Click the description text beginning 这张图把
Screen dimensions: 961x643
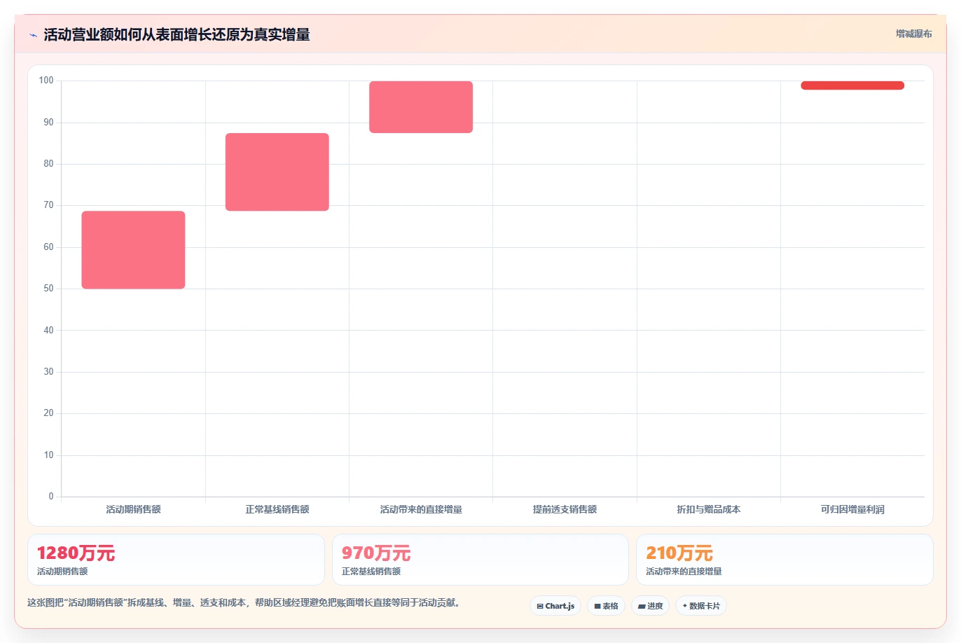(x=244, y=602)
